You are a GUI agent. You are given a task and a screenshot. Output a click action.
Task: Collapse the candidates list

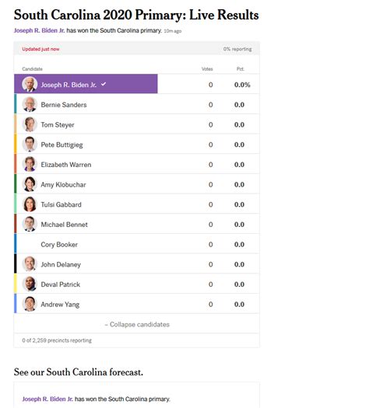tap(137, 325)
